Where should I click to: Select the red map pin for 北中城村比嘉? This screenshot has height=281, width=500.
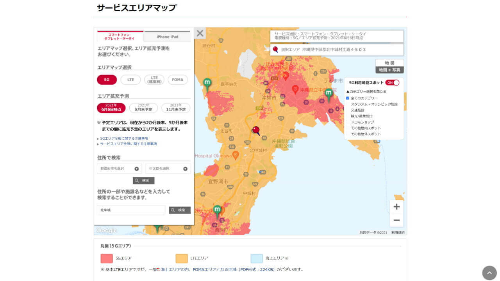[256, 129]
